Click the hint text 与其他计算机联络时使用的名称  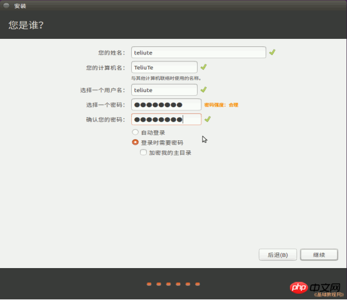166,78
